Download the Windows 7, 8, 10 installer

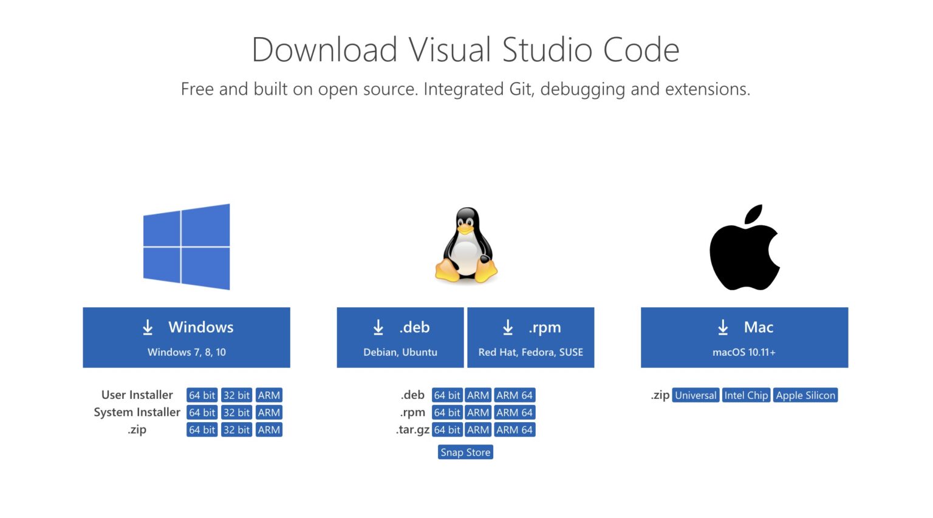pyautogui.click(x=186, y=337)
